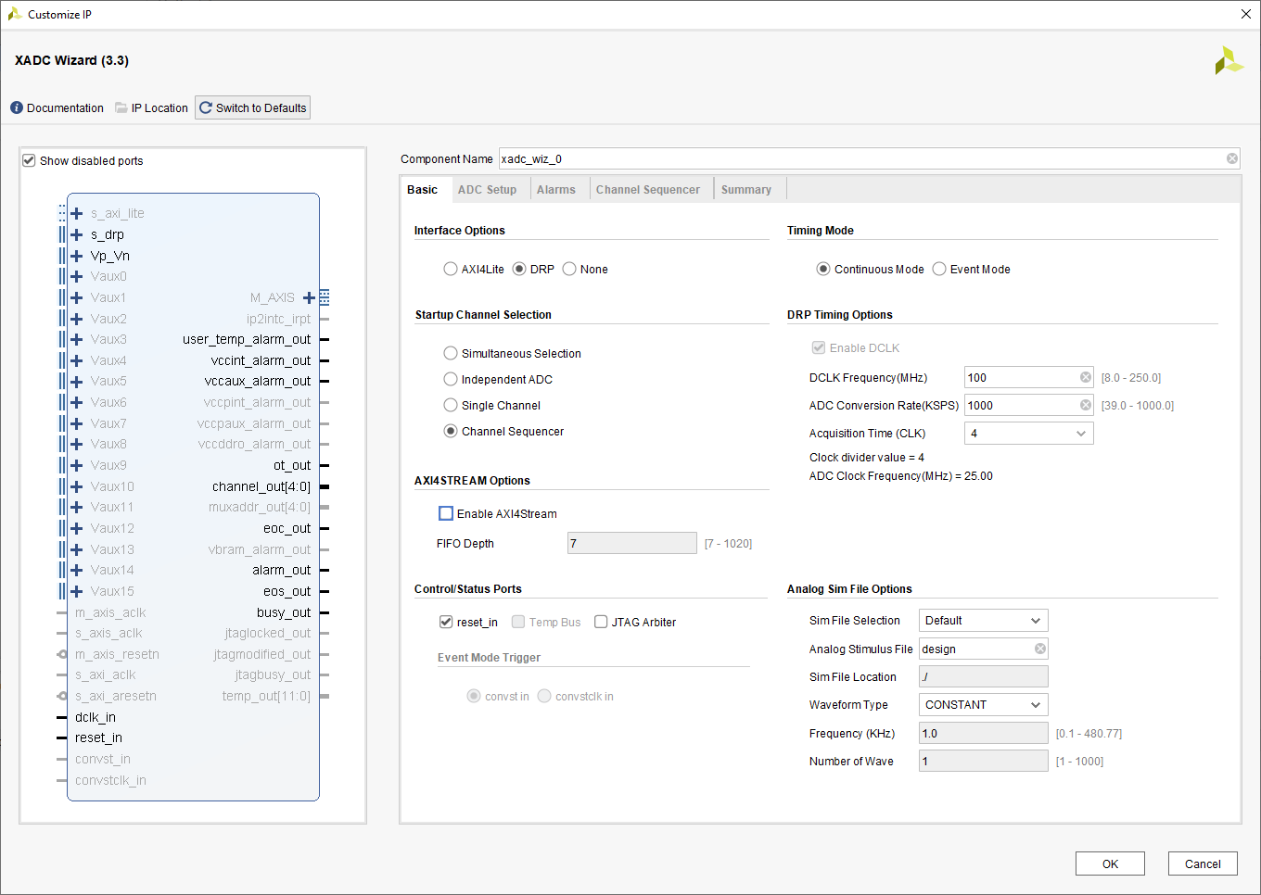Select the Basic tab
This screenshot has height=895, width=1261.
click(423, 190)
